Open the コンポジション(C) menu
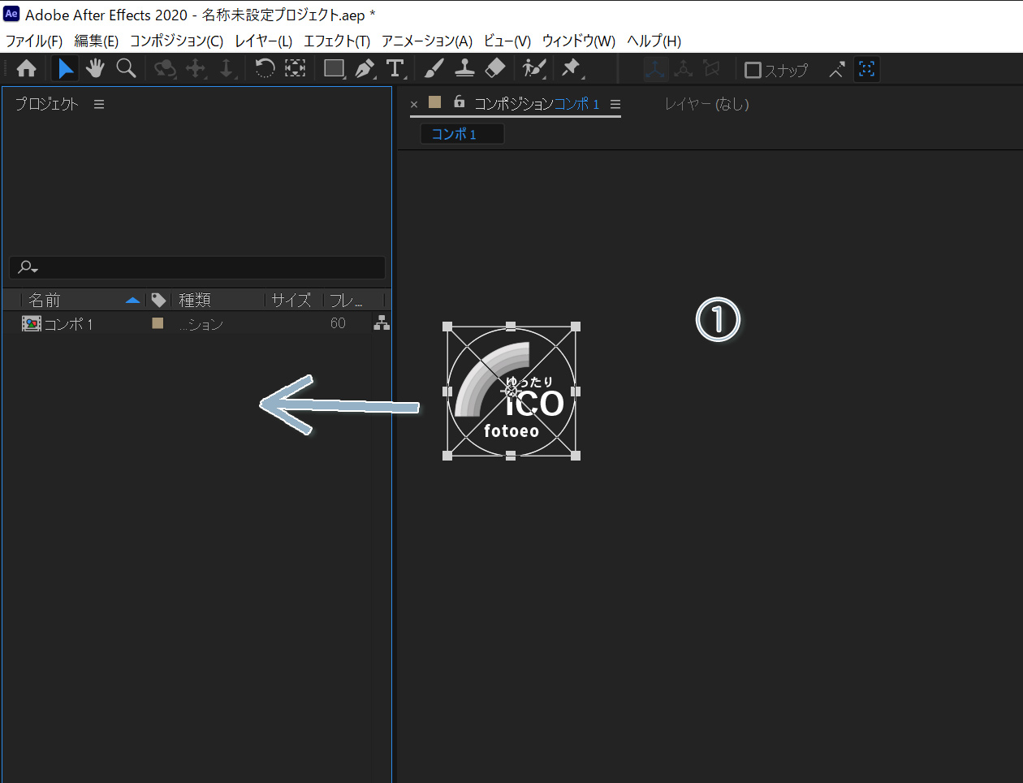 pos(176,41)
